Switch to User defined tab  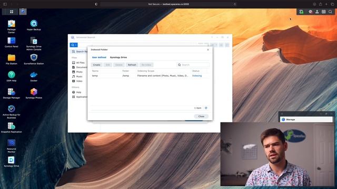point(99,57)
